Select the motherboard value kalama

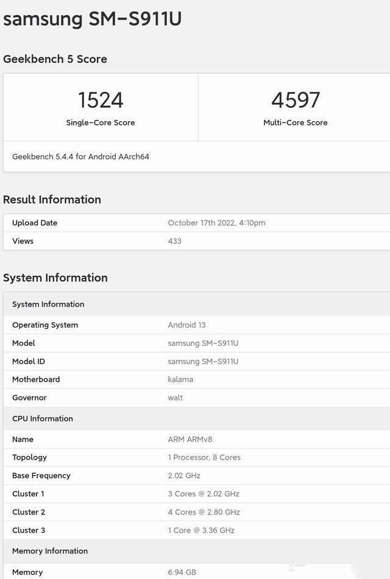pyautogui.click(x=180, y=379)
